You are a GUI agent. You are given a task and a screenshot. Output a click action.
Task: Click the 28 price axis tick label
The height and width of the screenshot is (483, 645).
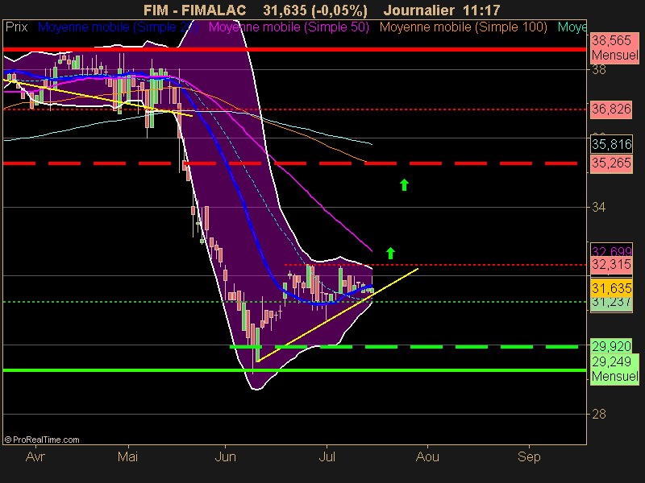pos(599,415)
